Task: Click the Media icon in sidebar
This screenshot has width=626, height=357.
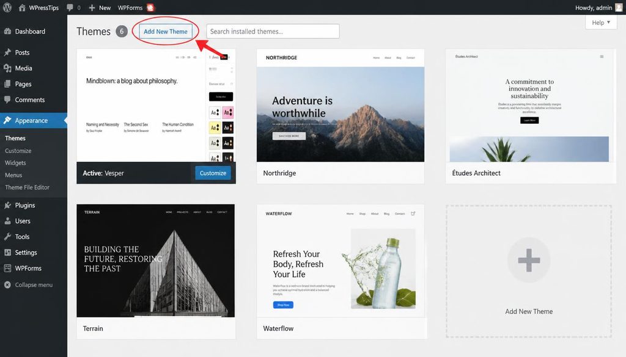Action: [7, 68]
